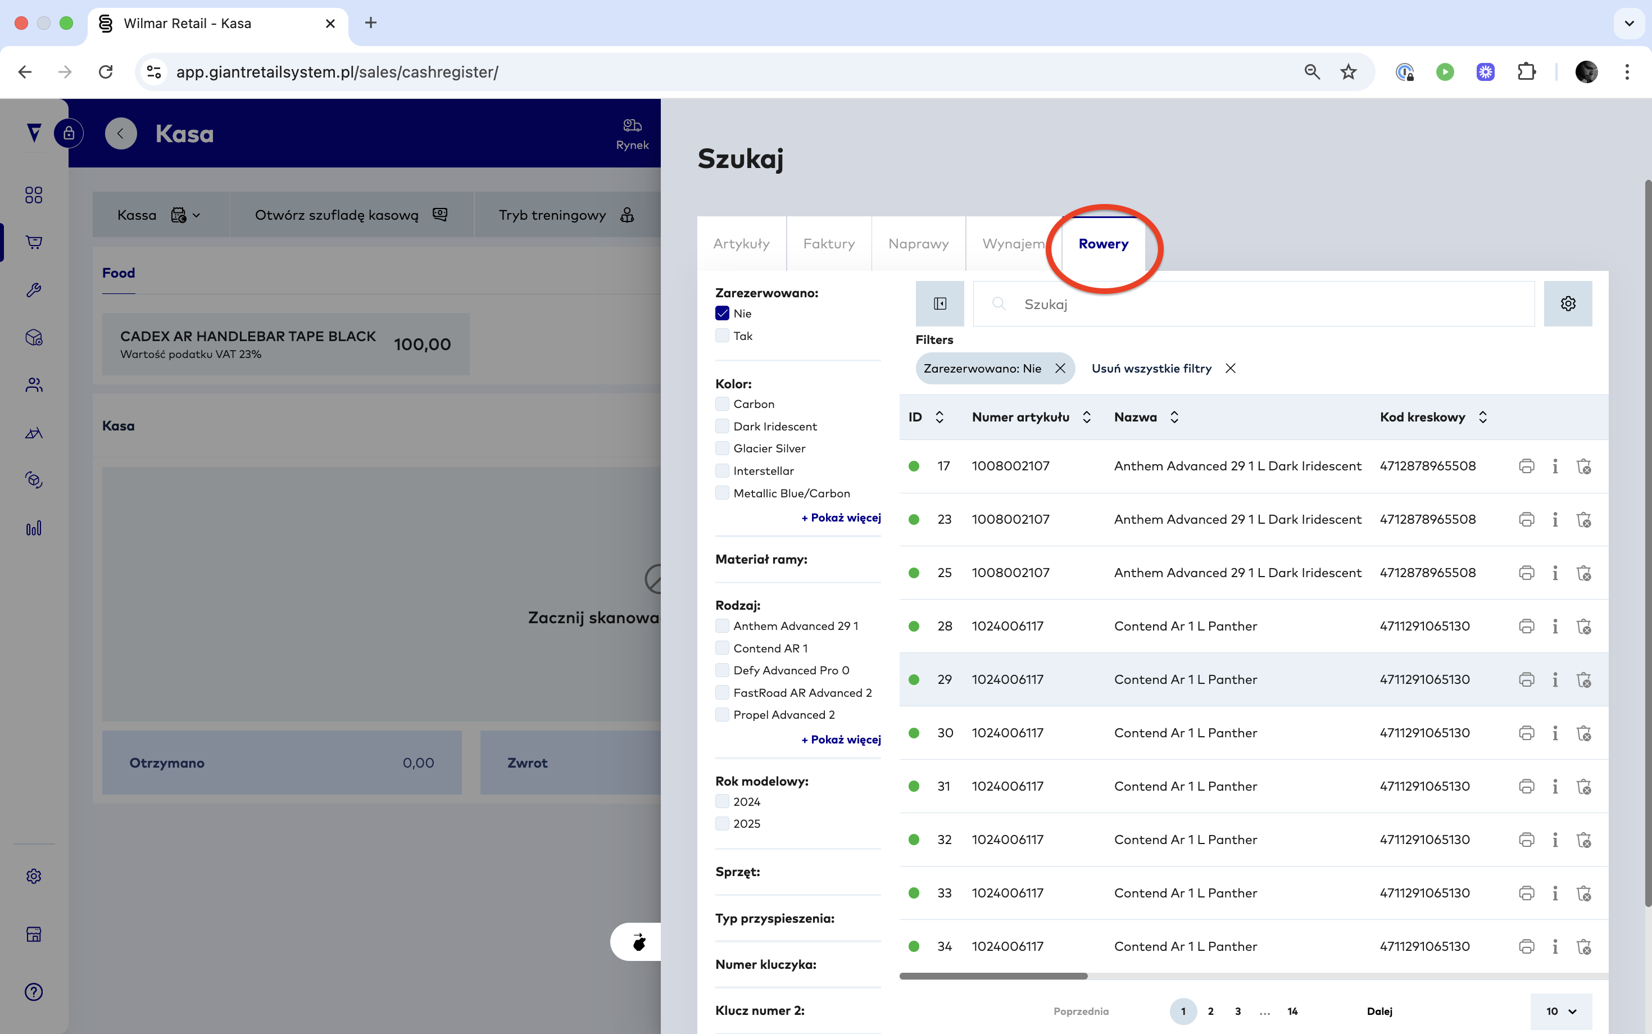The image size is (1652, 1034).
Task: Switch to the Faktury tab
Action: pyautogui.click(x=829, y=244)
